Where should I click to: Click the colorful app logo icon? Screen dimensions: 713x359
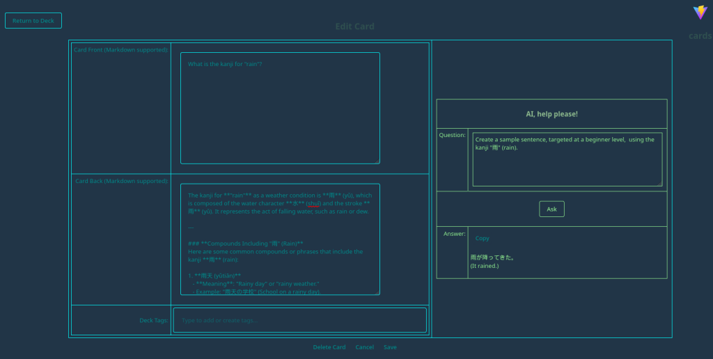click(x=700, y=13)
